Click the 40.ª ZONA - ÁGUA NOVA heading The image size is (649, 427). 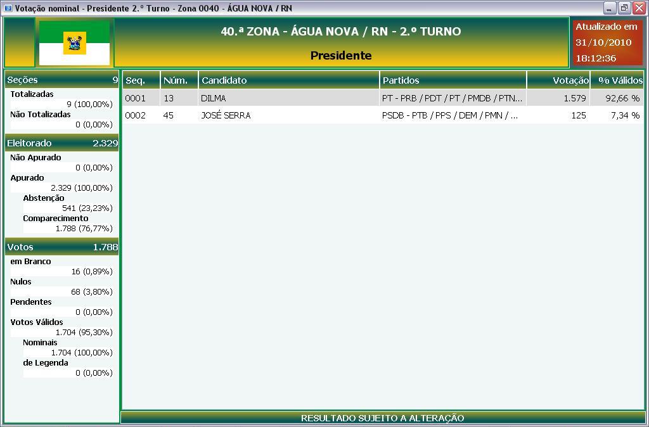click(x=341, y=32)
